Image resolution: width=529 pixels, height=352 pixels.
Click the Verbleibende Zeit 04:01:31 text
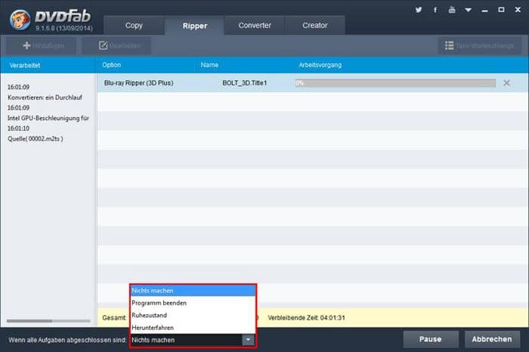coord(306,317)
